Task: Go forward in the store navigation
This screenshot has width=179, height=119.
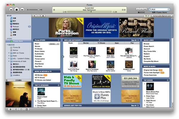Action: (38, 16)
